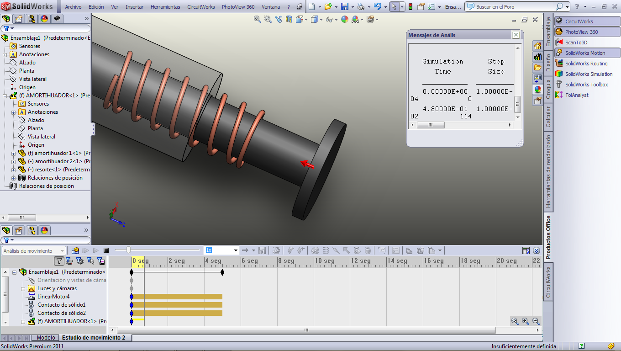The height and width of the screenshot is (351, 621).
Task: Click the TolAnalyst add-in entry
Action: click(577, 95)
